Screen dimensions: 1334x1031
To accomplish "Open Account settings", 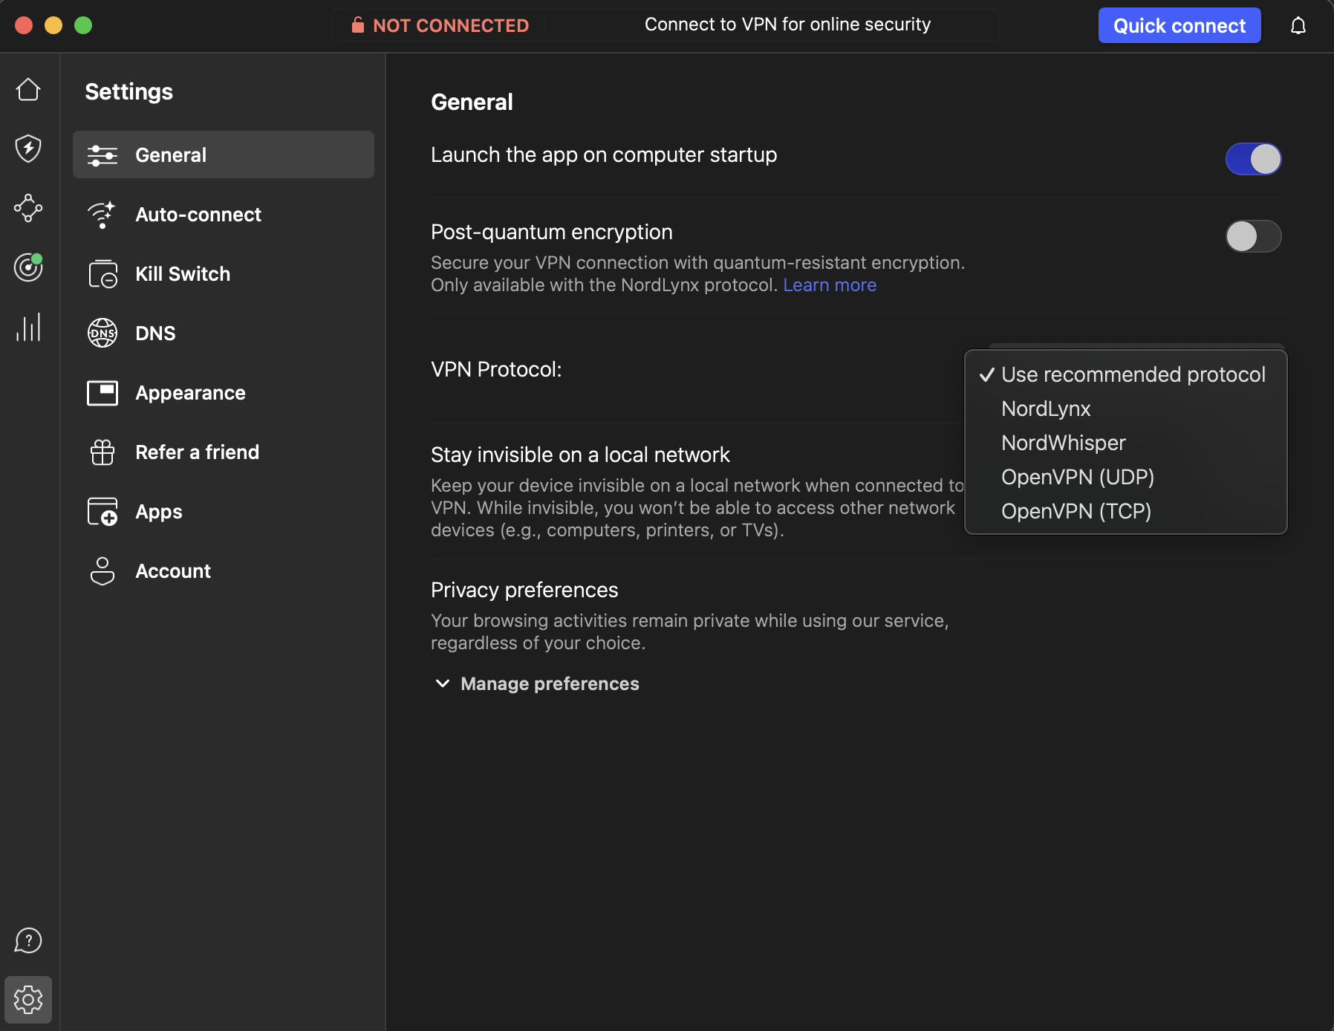I will click(172, 570).
